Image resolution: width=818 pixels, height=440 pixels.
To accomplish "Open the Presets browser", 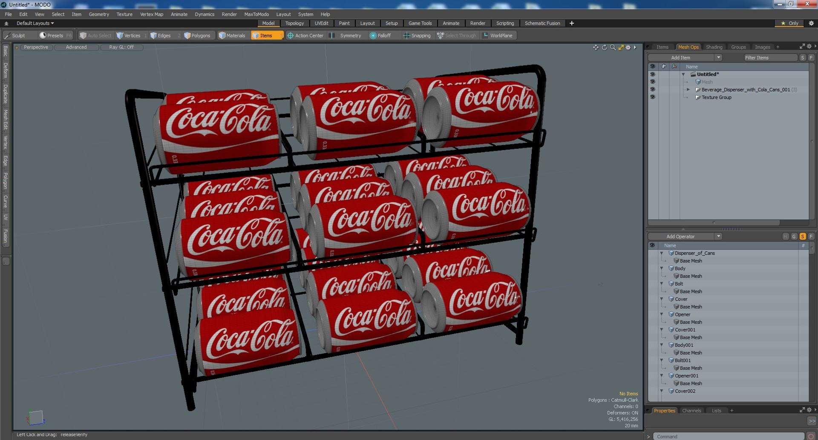I will [x=55, y=36].
